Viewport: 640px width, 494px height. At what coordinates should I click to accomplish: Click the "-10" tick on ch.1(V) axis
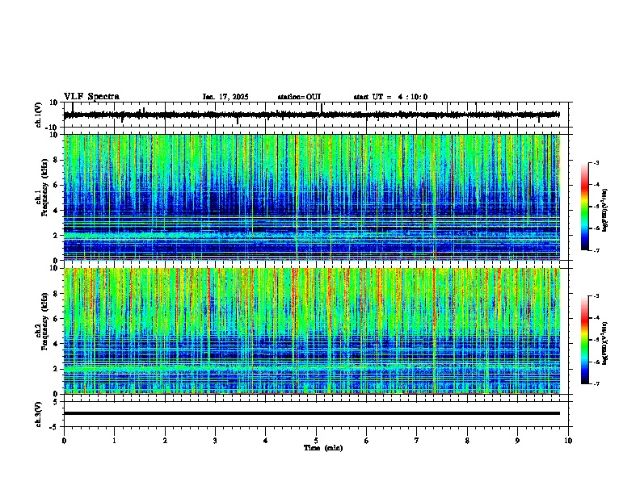[x=53, y=128]
